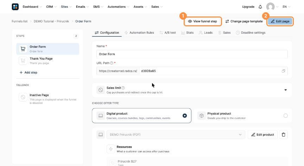Click the plus icon next to Add step
304x166 pixels.
(21, 73)
